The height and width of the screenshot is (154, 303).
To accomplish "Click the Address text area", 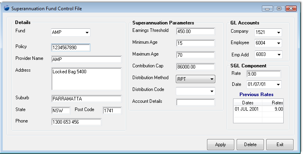I will 87,79.
